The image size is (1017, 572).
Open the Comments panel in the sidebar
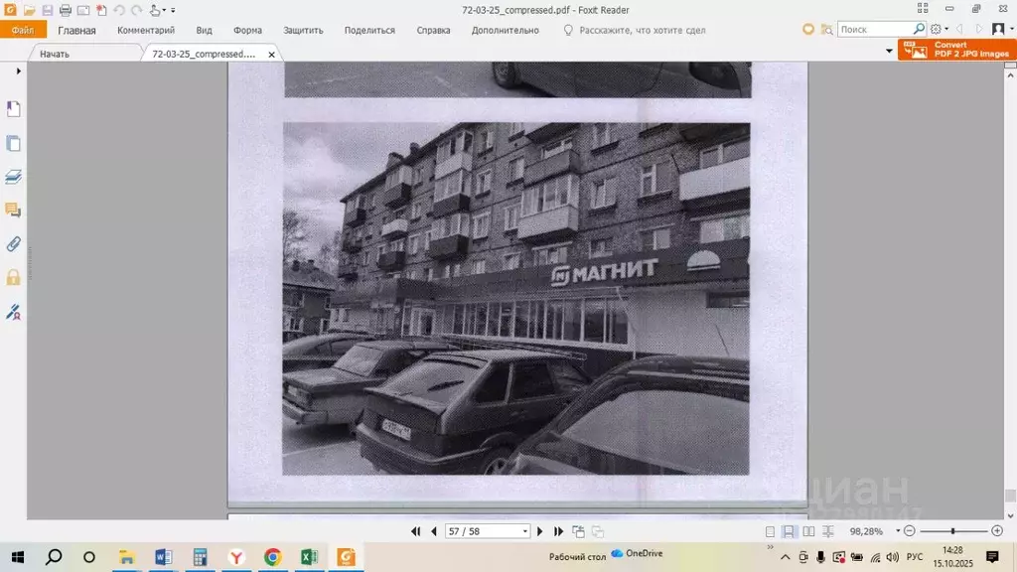(x=13, y=212)
